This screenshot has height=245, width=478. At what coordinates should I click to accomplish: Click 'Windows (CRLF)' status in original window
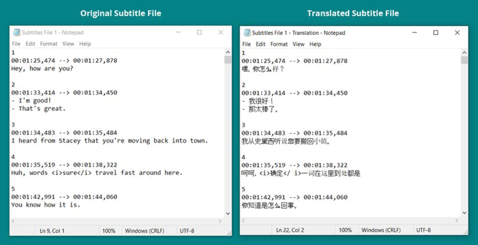click(x=145, y=231)
